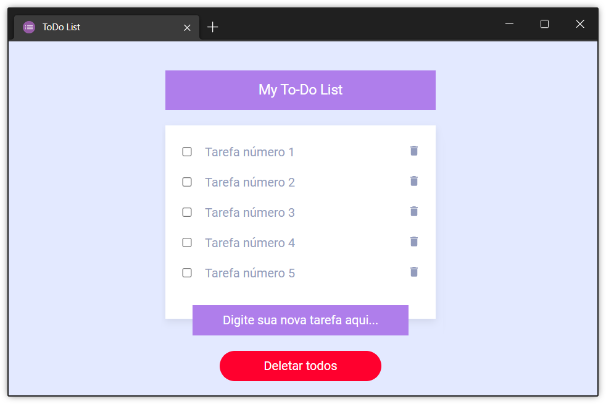
Task: Select the text "Tarefa número 2"
Action: coord(249,182)
